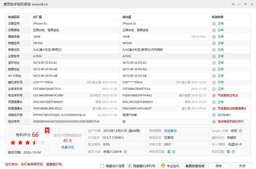The height and width of the screenshot is (169, 256).
Task: Click the 低温Wi-Fi value
Action: click(x=235, y=144)
